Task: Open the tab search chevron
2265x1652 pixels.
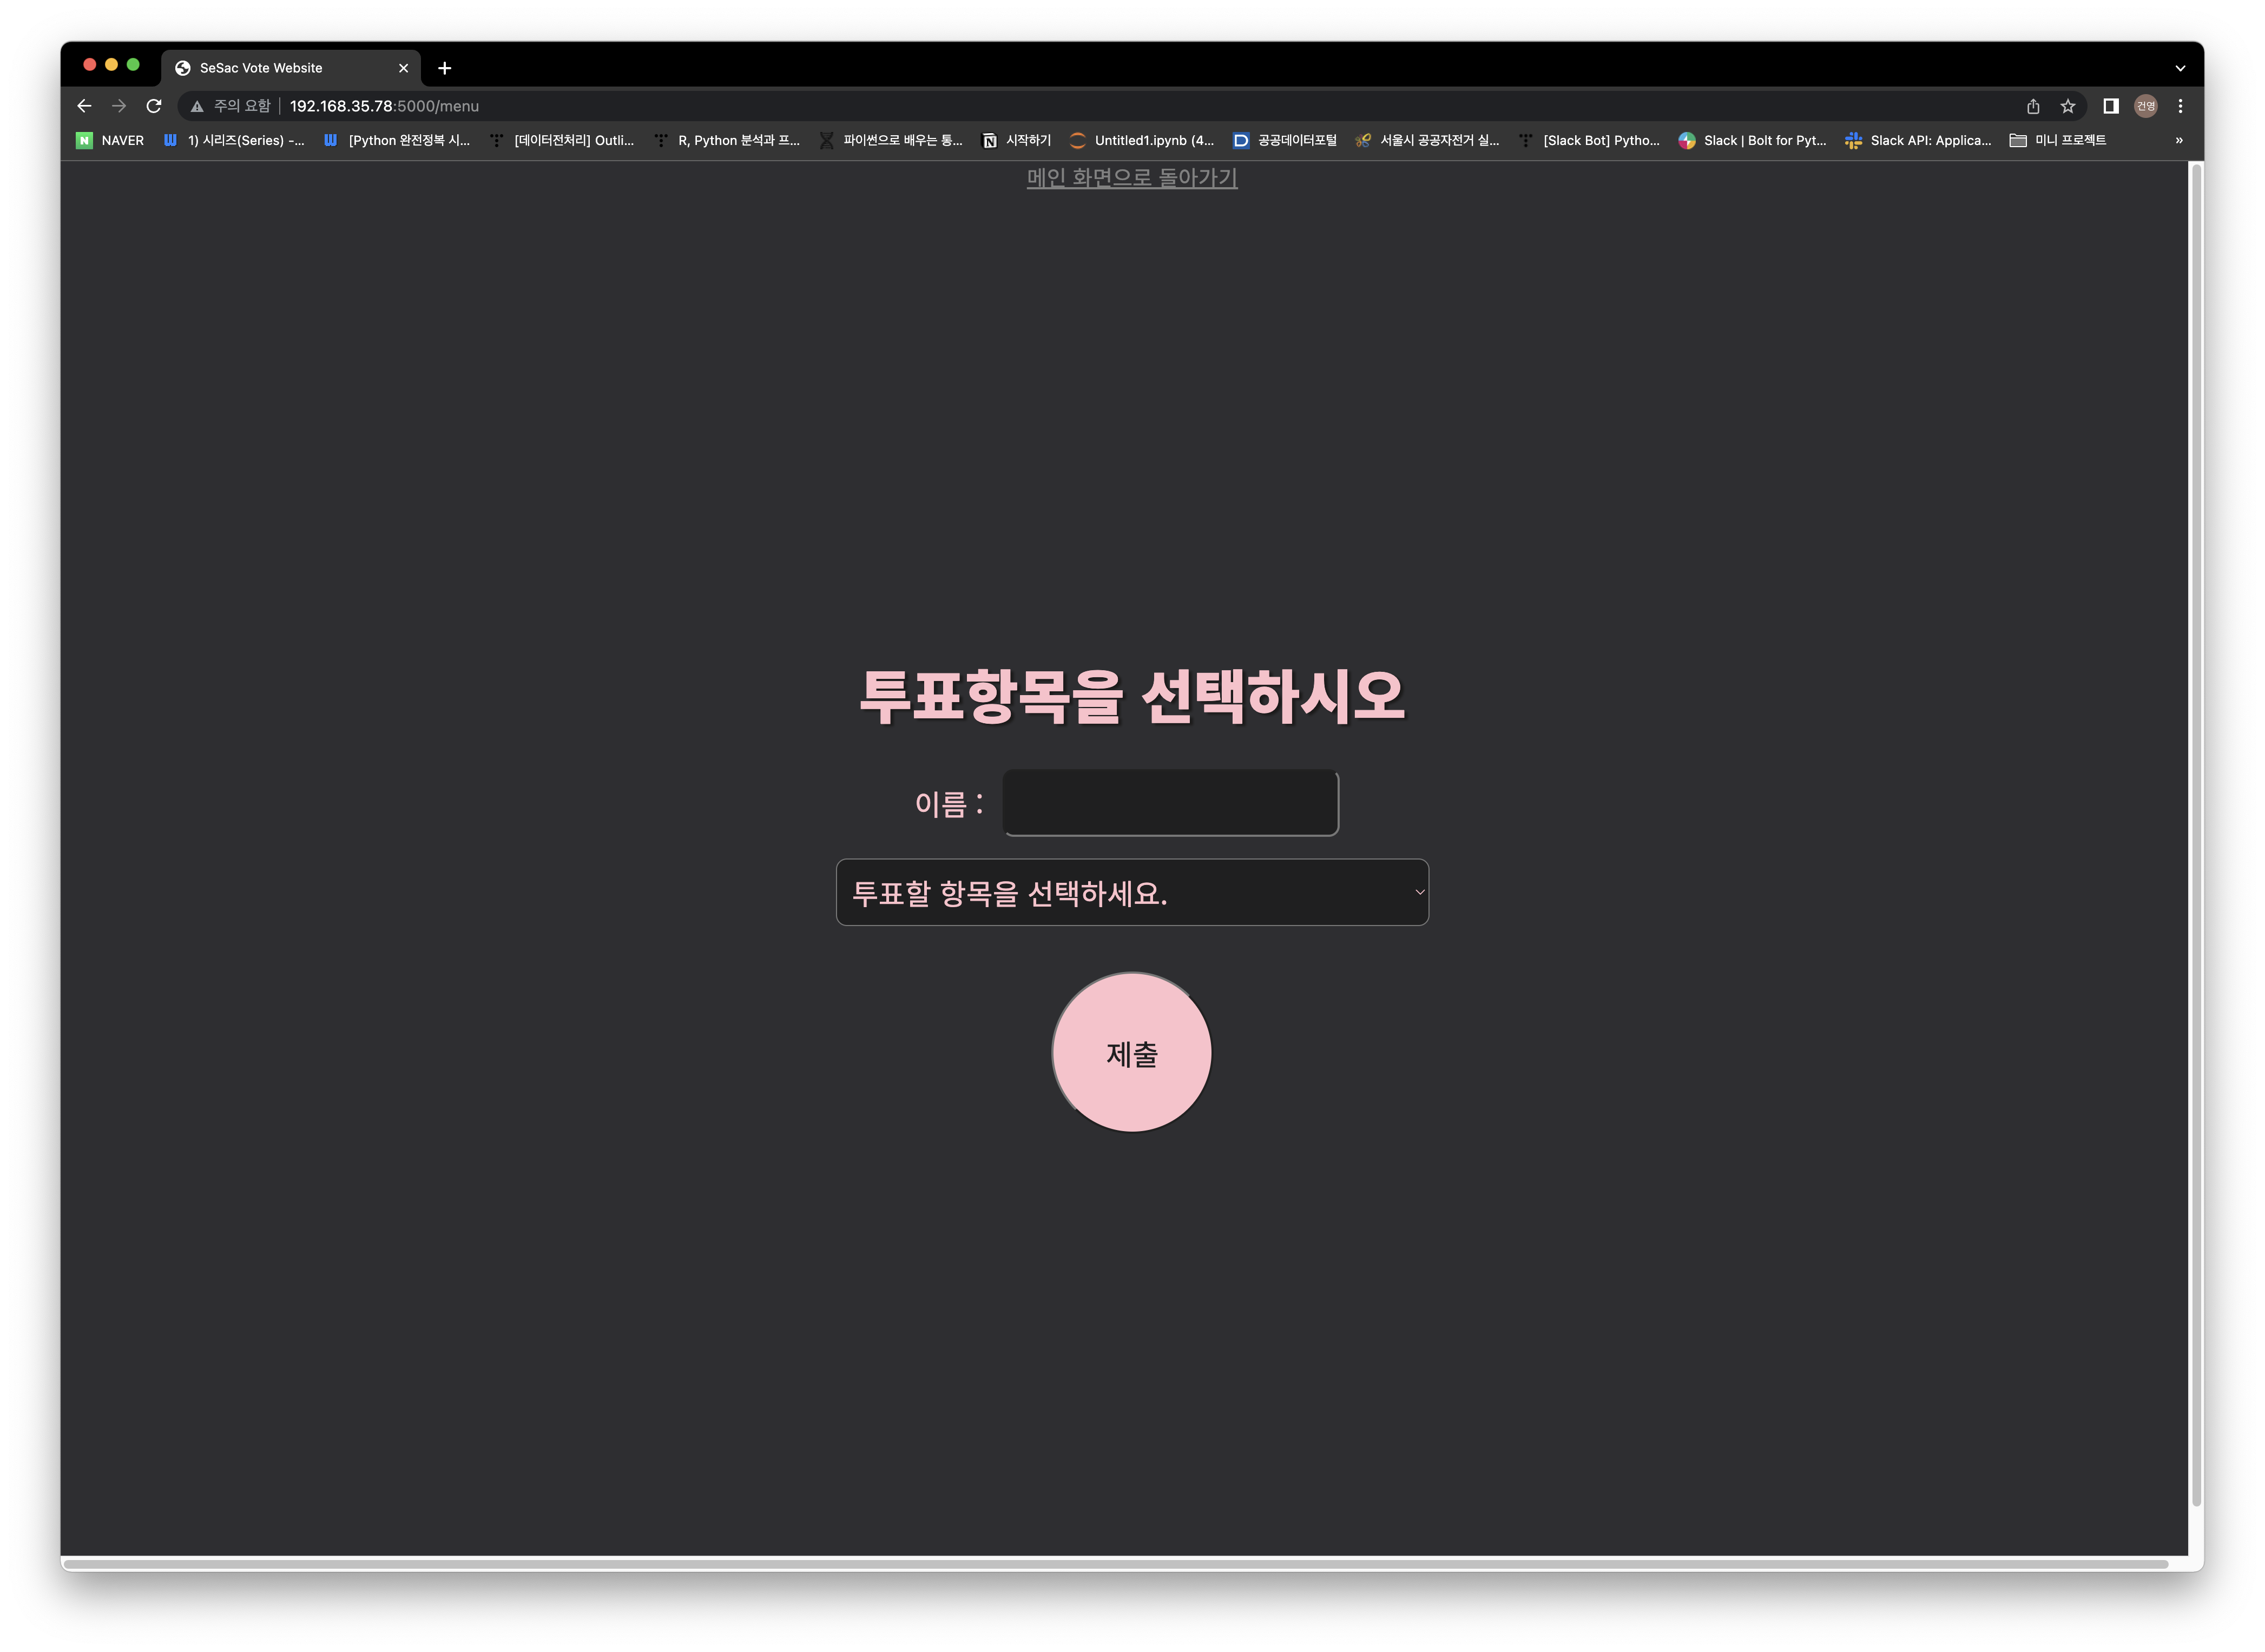Action: pos(2180,68)
